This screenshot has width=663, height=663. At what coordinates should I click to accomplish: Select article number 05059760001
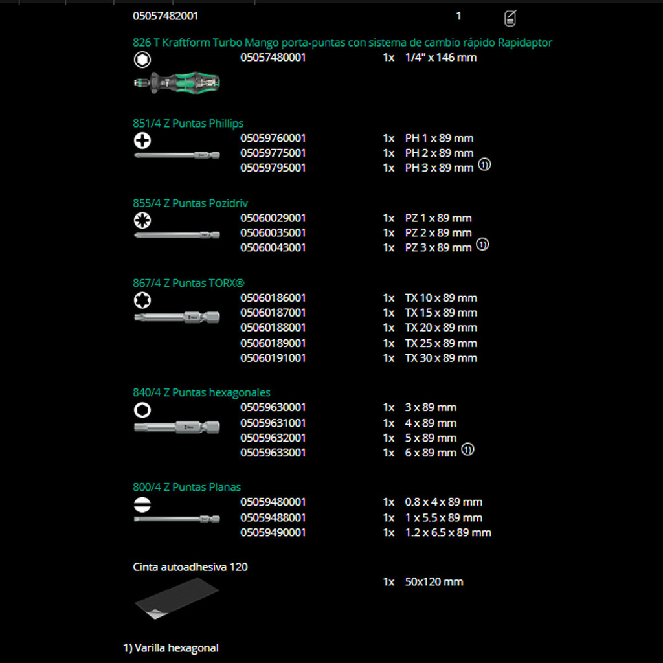pyautogui.click(x=273, y=139)
